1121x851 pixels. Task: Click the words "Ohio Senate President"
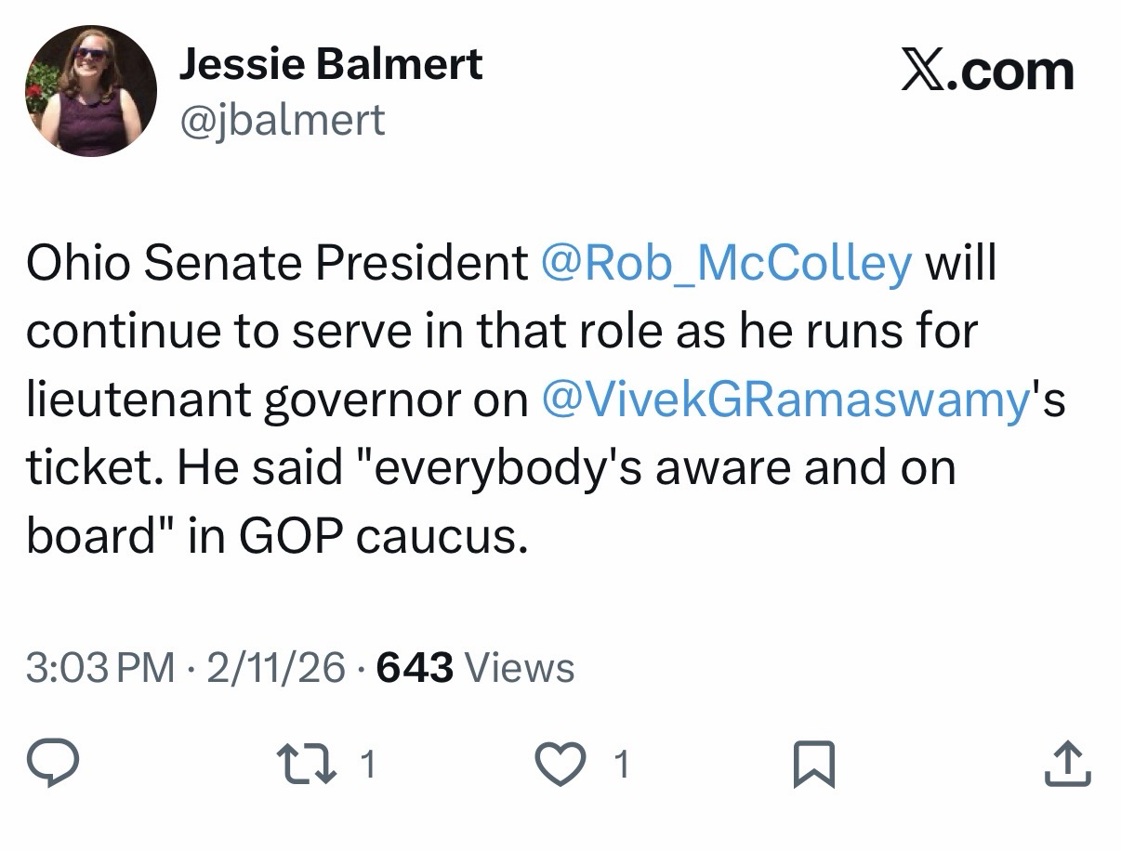pyautogui.click(x=276, y=265)
